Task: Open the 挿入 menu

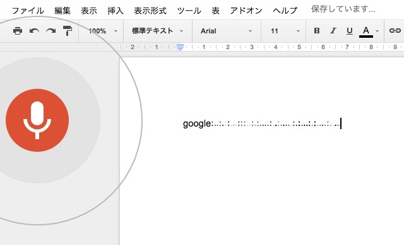Action: point(116,11)
